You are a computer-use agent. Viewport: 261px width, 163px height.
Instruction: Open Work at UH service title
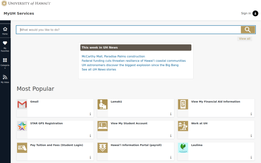[199, 123]
